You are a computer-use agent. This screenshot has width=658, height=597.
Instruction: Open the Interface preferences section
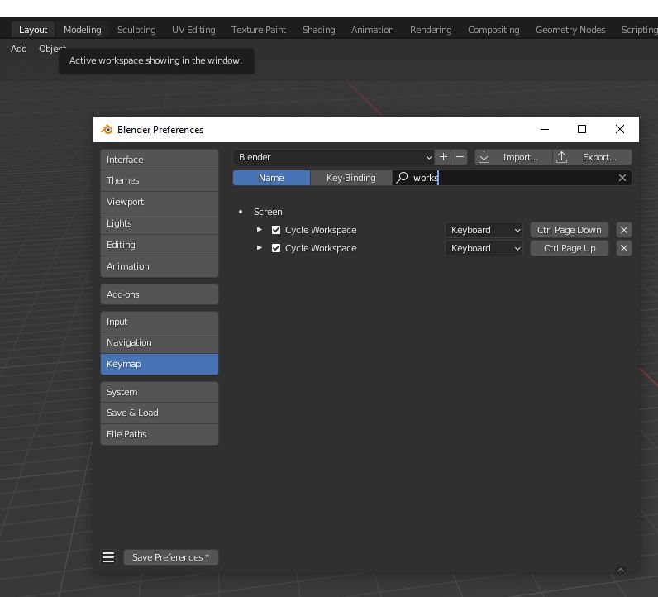[x=160, y=160]
